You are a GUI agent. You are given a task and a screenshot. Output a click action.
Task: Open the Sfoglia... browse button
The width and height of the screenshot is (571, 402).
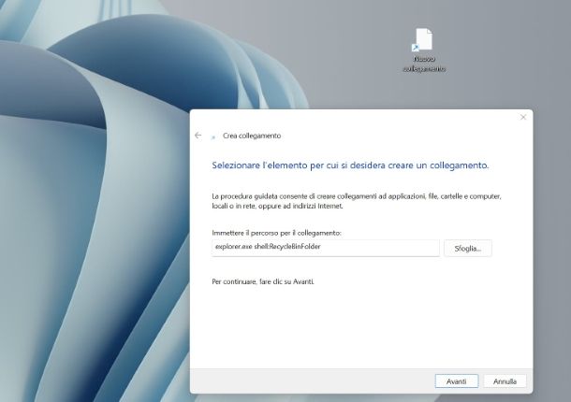point(468,249)
